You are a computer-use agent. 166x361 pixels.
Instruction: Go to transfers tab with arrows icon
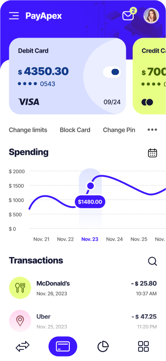coord(23,346)
